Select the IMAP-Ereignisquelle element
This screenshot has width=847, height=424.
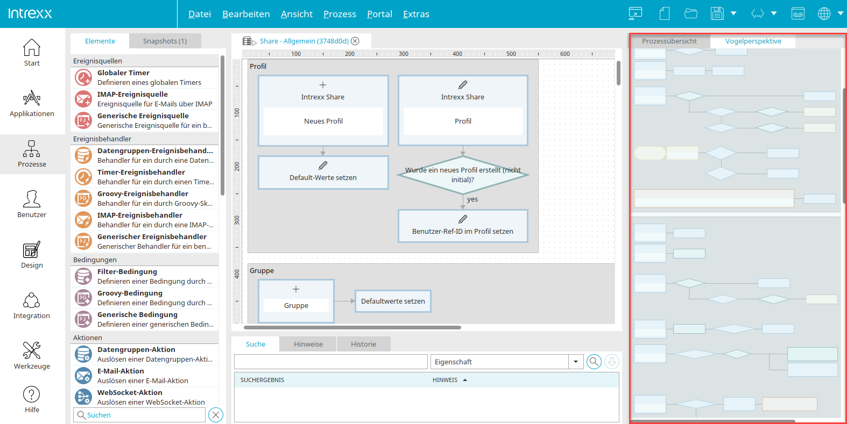point(145,99)
